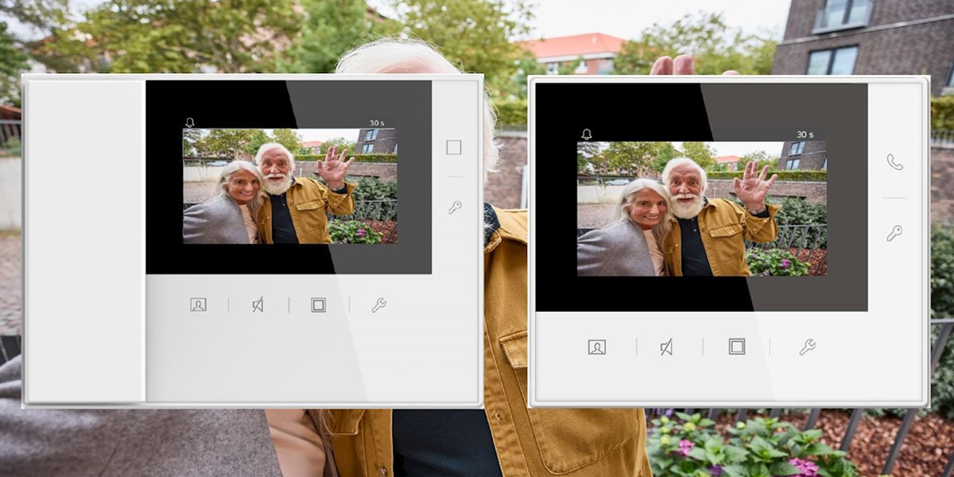Tap double-square frame icon on right intercom
Viewport: 954px width, 477px height.
click(x=737, y=347)
